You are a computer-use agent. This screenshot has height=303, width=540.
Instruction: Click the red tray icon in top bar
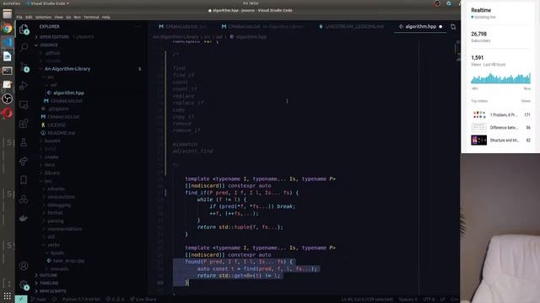(x=437, y=3)
